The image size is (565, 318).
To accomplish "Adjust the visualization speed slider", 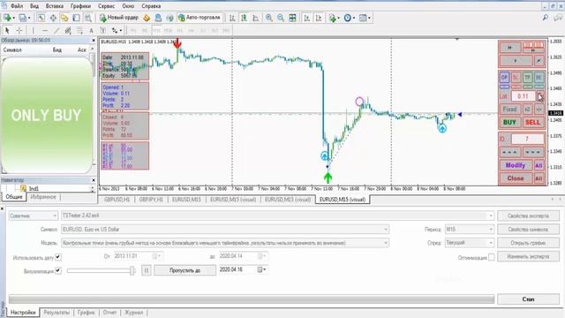I will click(x=132, y=270).
